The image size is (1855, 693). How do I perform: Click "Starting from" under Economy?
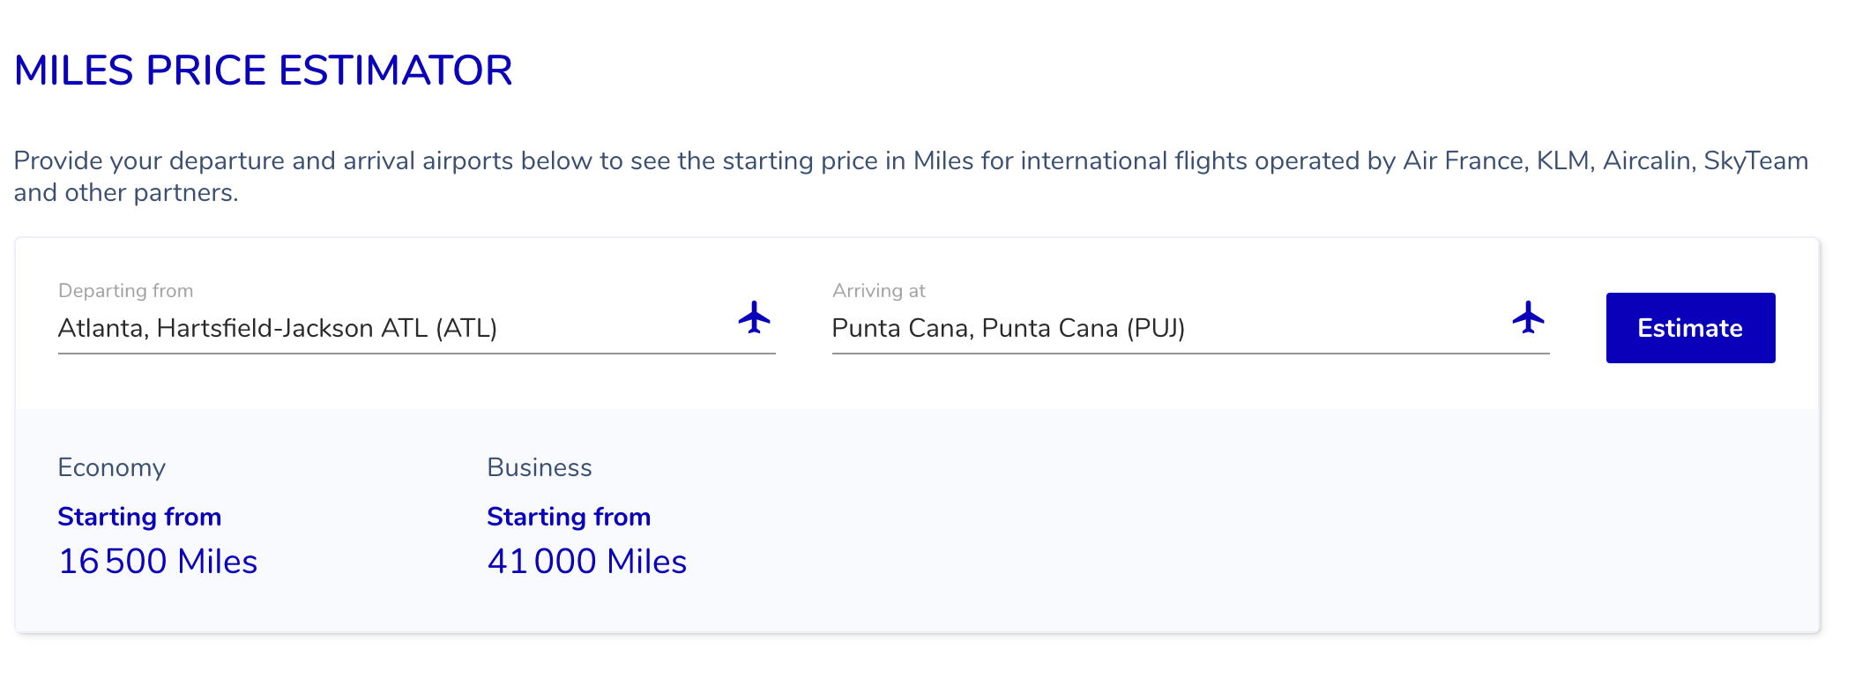[139, 517]
